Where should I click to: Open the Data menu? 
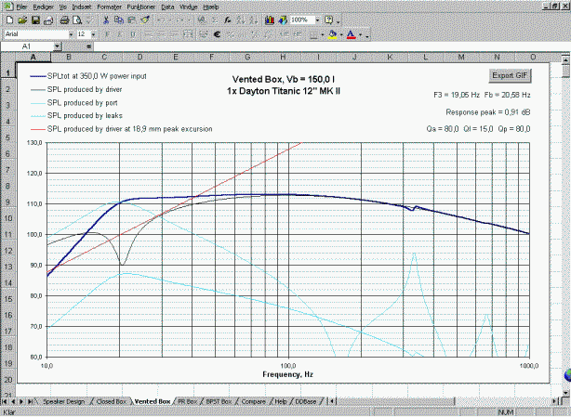(167, 7)
